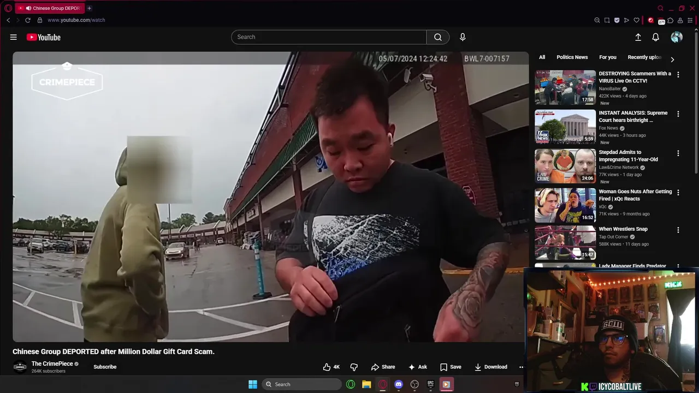
Task: Type in the YouTube search field
Action: point(329,37)
